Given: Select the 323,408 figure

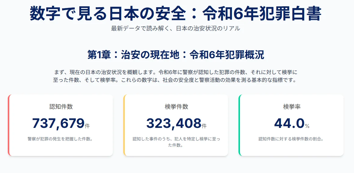Looking at the screenshot, I should click(x=174, y=123).
